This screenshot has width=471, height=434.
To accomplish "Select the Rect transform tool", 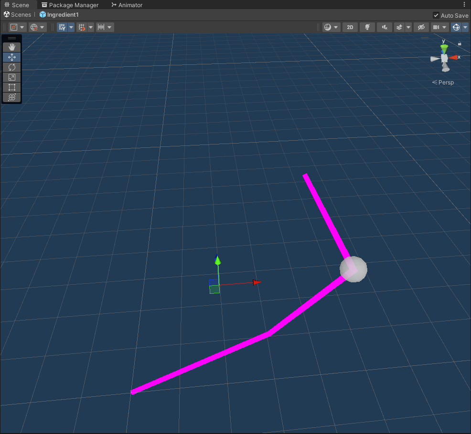I will [x=12, y=87].
